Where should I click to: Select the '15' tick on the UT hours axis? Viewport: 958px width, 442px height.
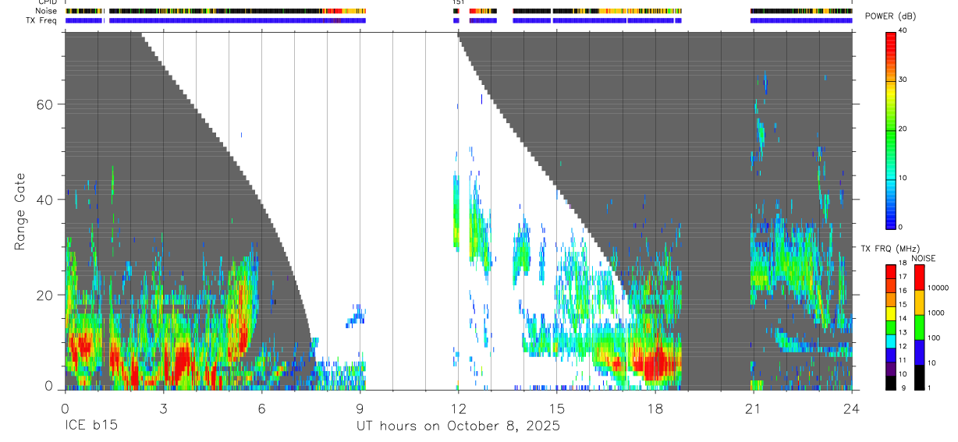(x=556, y=408)
